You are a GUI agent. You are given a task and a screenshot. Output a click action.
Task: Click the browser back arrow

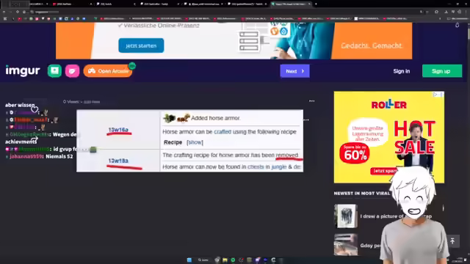point(4,12)
